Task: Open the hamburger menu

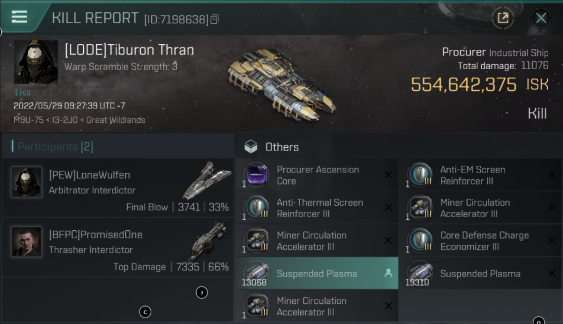Action: click(19, 17)
